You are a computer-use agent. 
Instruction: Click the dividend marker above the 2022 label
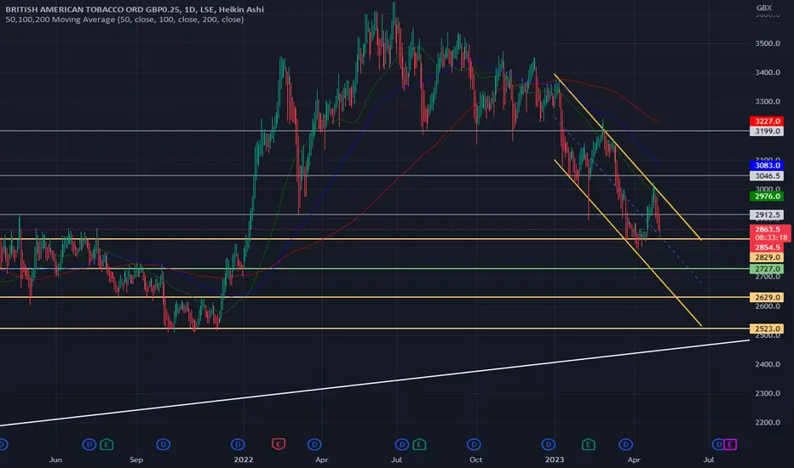pyautogui.click(x=238, y=445)
